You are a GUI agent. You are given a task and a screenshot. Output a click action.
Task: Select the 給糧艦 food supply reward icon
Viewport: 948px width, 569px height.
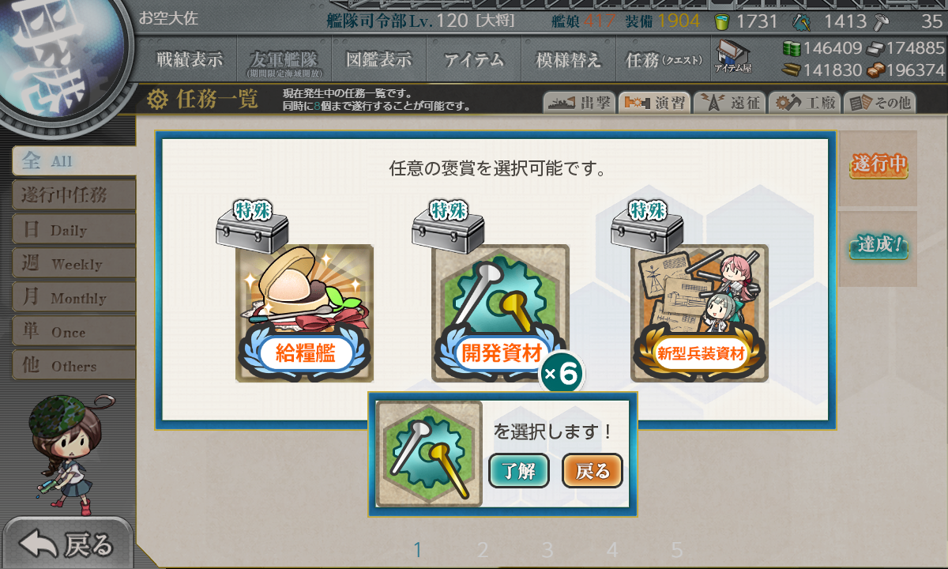[x=304, y=314]
